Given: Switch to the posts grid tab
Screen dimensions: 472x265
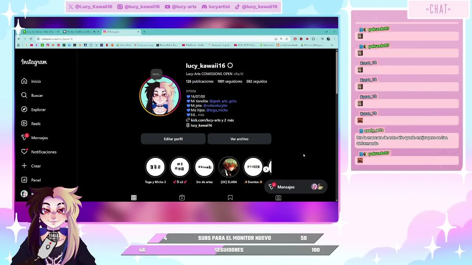Looking at the screenshot, I should click(x=134, y=198).
